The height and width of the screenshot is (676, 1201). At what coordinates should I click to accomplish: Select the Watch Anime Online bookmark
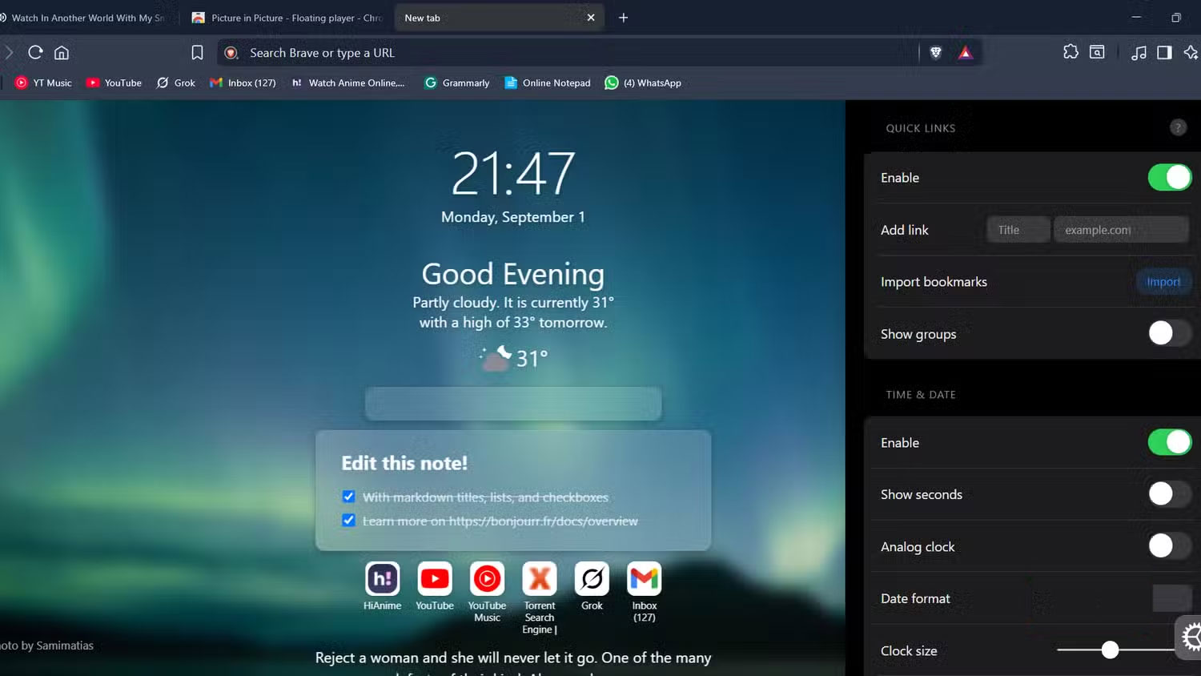click(349, 82)
